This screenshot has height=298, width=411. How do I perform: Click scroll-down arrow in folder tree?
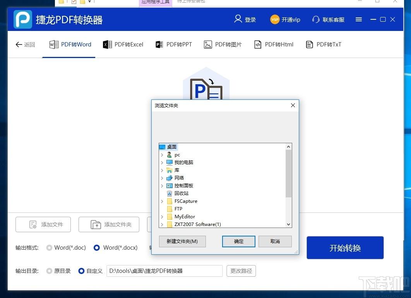[288, 224]
